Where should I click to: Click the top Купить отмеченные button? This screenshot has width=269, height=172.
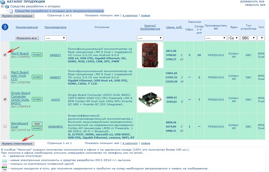[x=17, y=16]
